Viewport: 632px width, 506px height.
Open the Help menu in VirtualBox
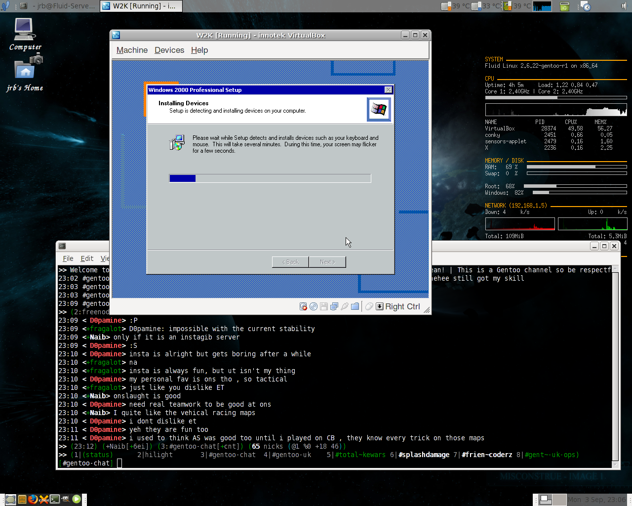click(x=199, y=50)
